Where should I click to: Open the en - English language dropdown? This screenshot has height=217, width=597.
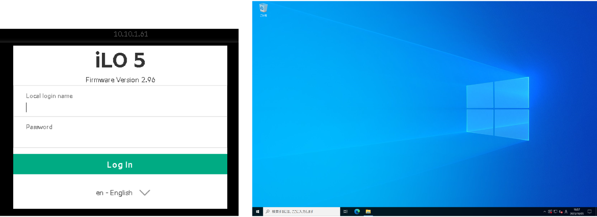[x=123, y=193]
